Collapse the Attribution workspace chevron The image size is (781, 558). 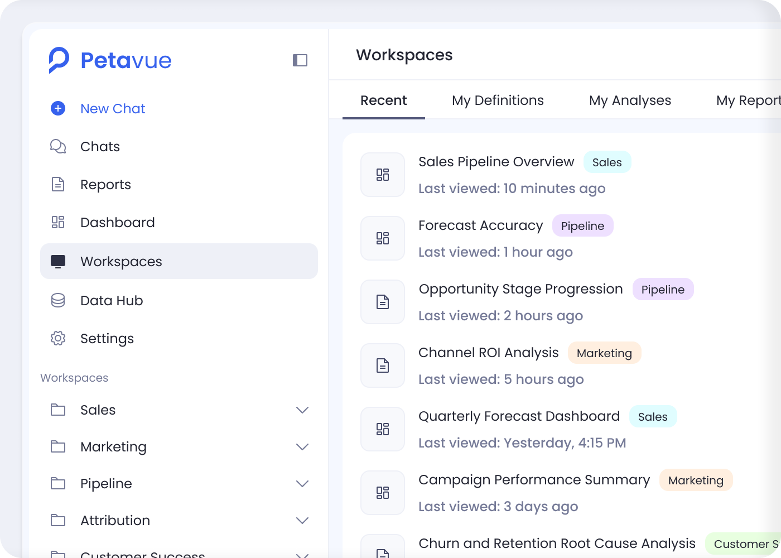pos(302,520)
